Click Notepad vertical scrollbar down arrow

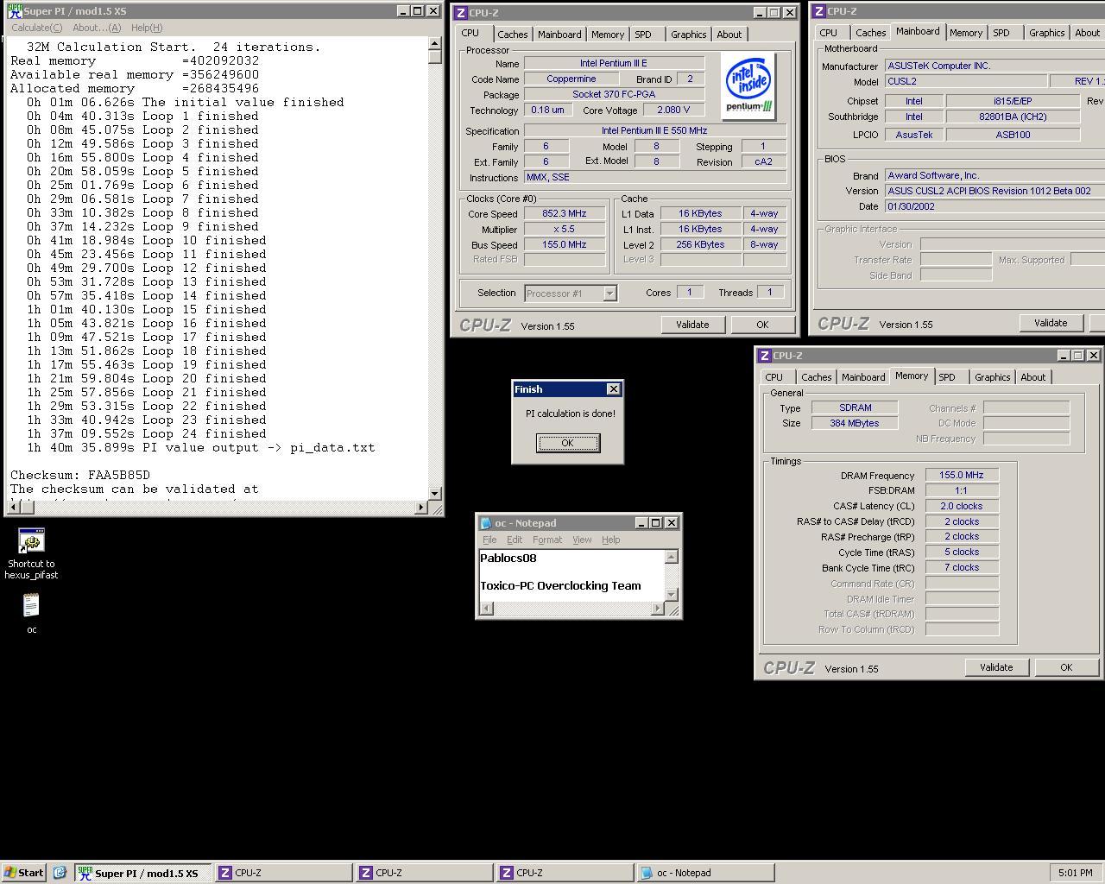pyautogui.click(x=672, y=595)
